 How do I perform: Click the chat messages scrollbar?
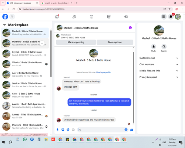pos(134,87)
